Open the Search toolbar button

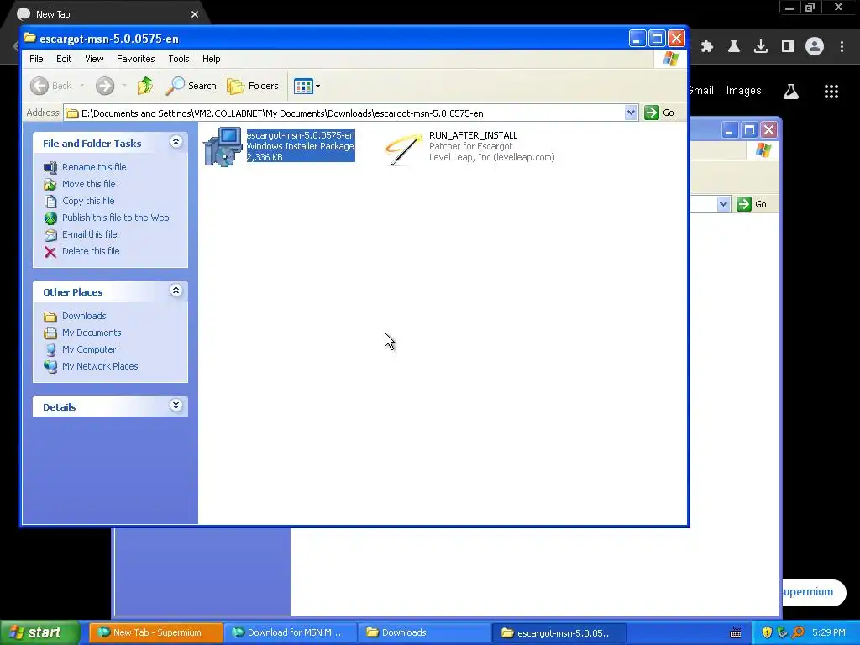(x=191, y=86)
